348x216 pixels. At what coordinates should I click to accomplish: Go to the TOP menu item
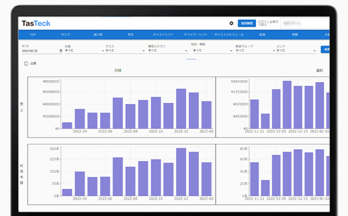[x=33, y=35]
